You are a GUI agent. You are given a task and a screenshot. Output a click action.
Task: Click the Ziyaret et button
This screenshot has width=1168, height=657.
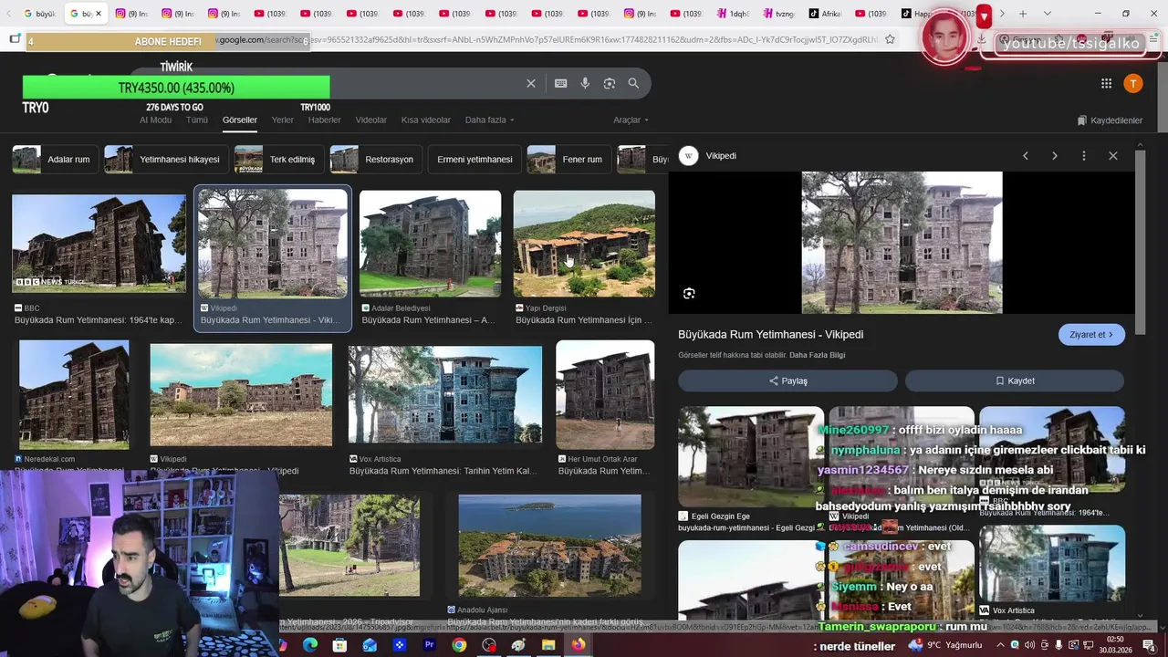click(x=1091, y=335)
